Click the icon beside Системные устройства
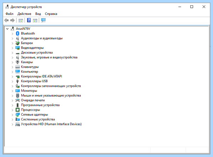The width and height of the screenshot is (213, 157). (x=17, y=119)
